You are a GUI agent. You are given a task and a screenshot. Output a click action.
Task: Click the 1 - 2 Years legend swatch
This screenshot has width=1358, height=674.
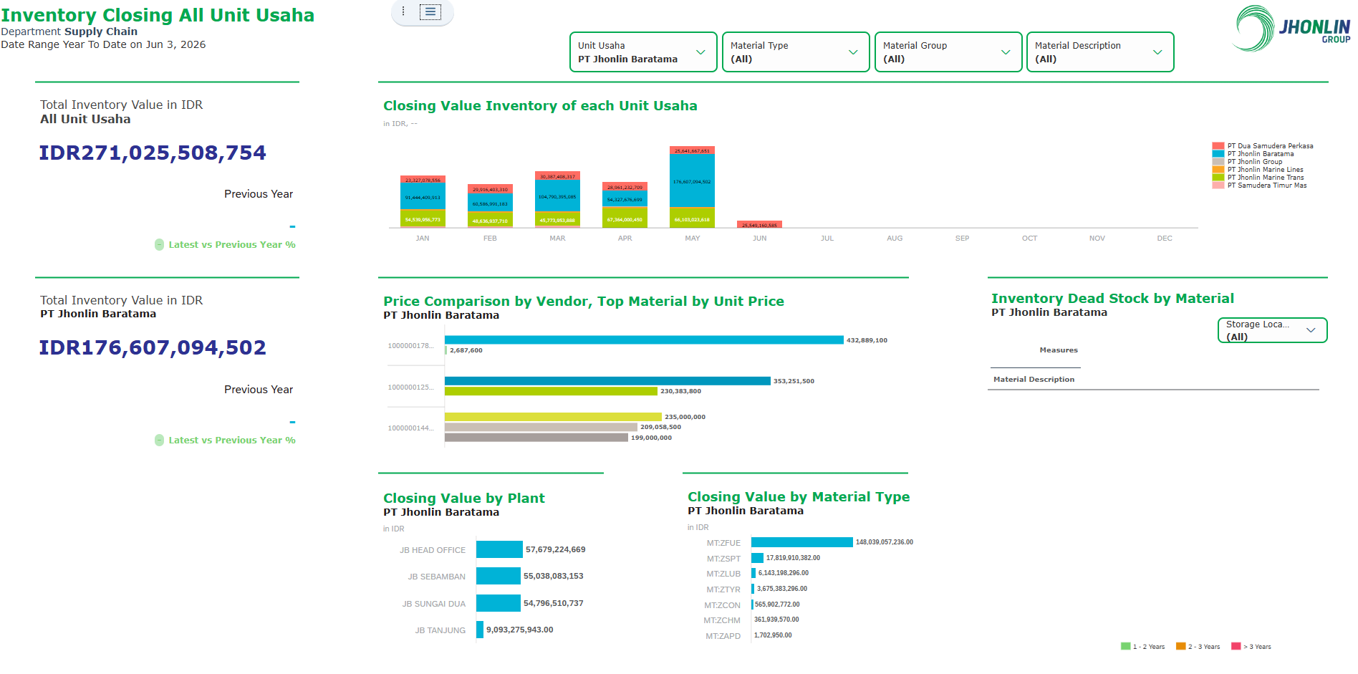click(1125, 647)
